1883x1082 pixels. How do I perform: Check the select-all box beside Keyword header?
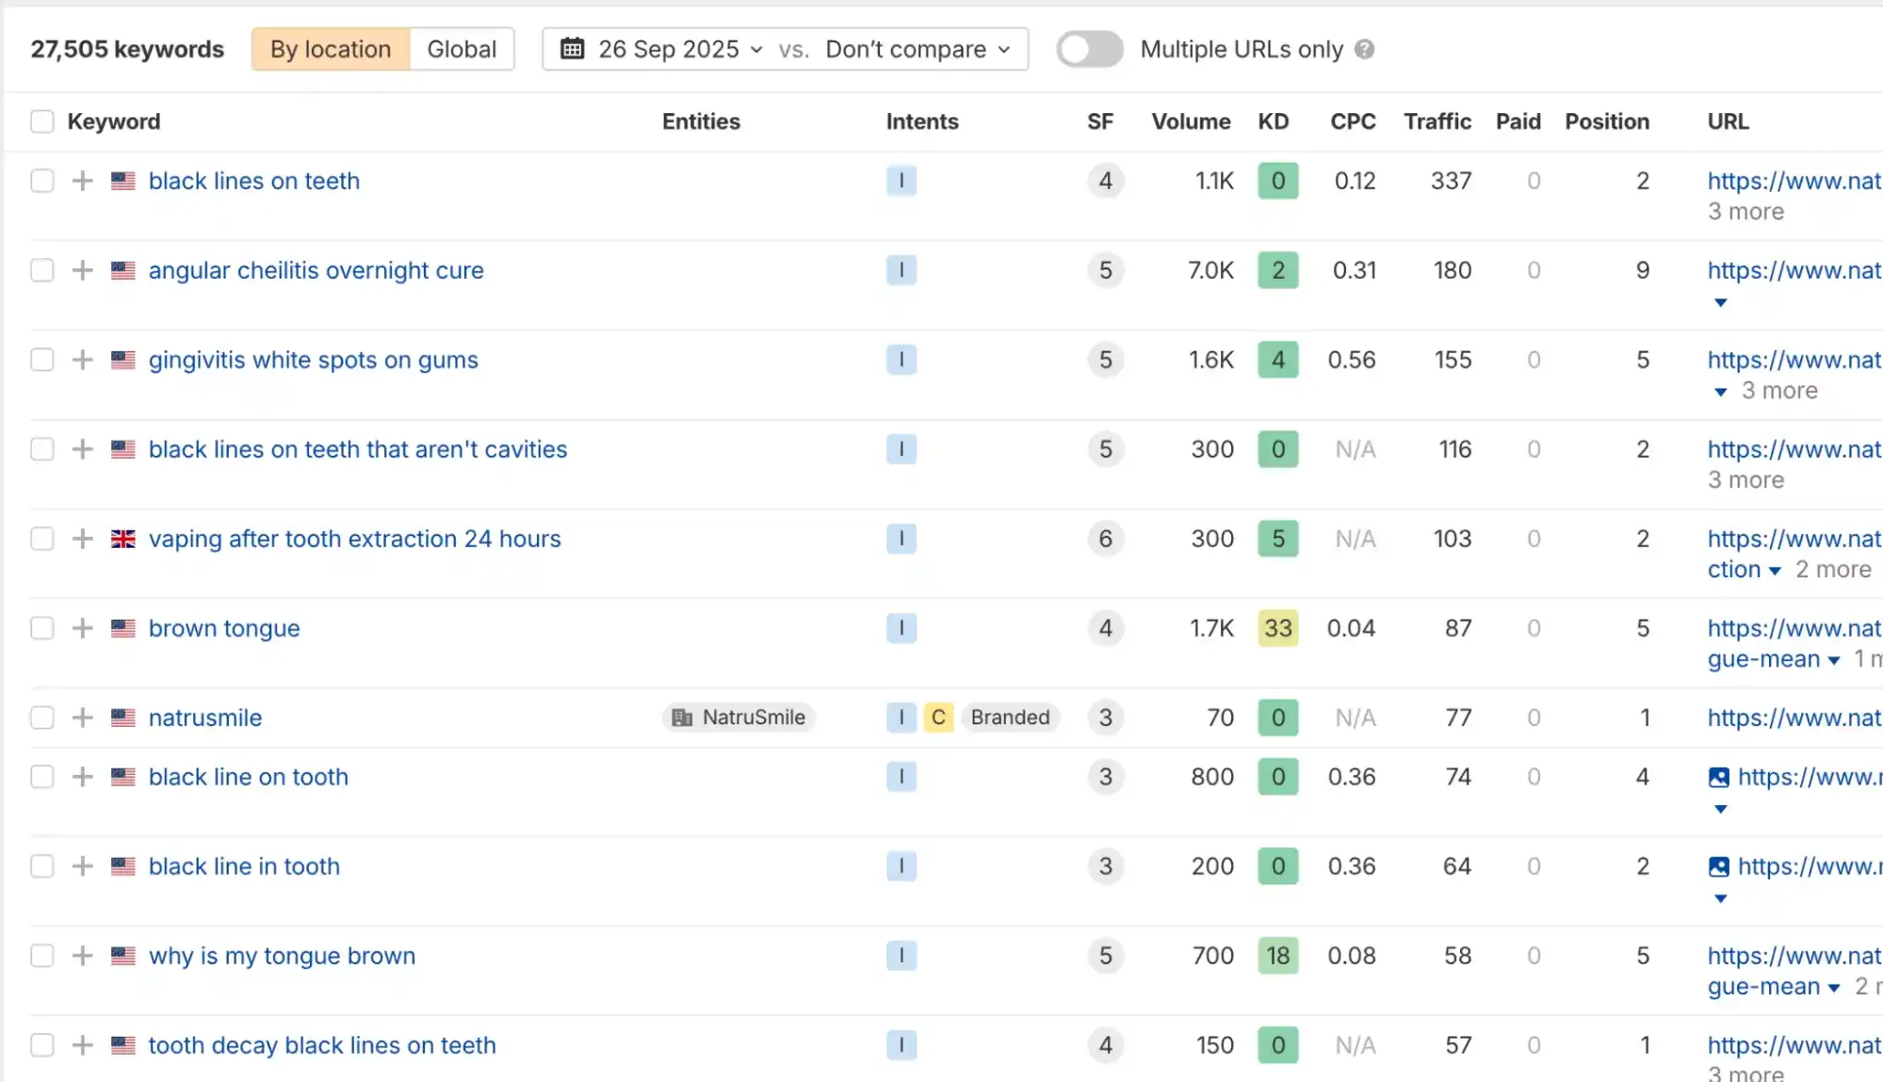[x=42, y=121]
